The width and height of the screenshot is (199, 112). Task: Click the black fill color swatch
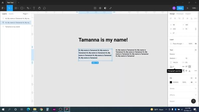171,82
